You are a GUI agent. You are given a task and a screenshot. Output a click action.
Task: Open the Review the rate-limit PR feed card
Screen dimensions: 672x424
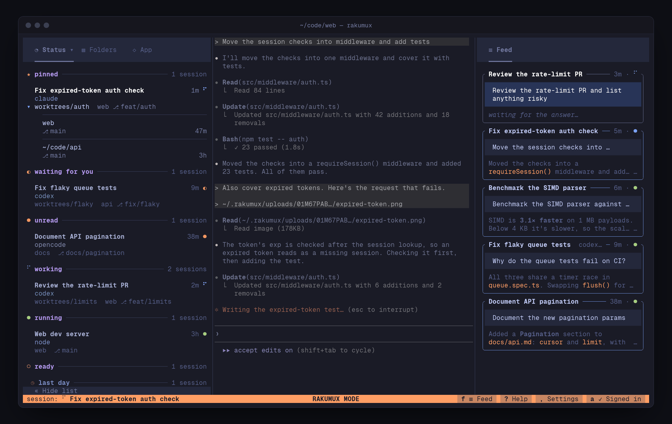(x=563, y=98)
